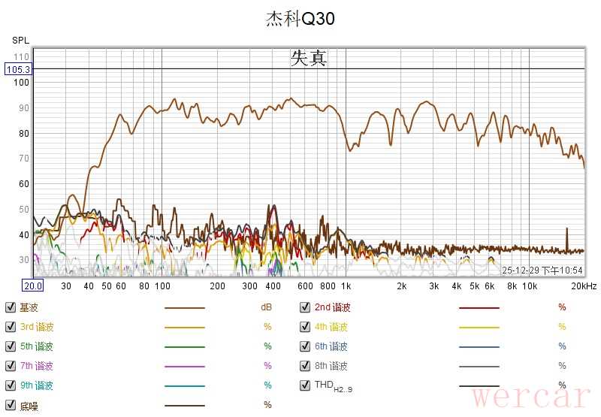This screenshot has height=417, width=601.
Task: Click the dB unit next to 基波
Action: (x=266, y=307)
